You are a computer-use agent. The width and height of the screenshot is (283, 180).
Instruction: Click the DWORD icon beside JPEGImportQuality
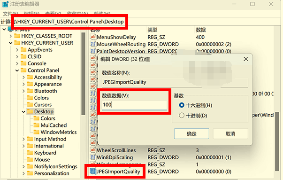coord(93,172)
